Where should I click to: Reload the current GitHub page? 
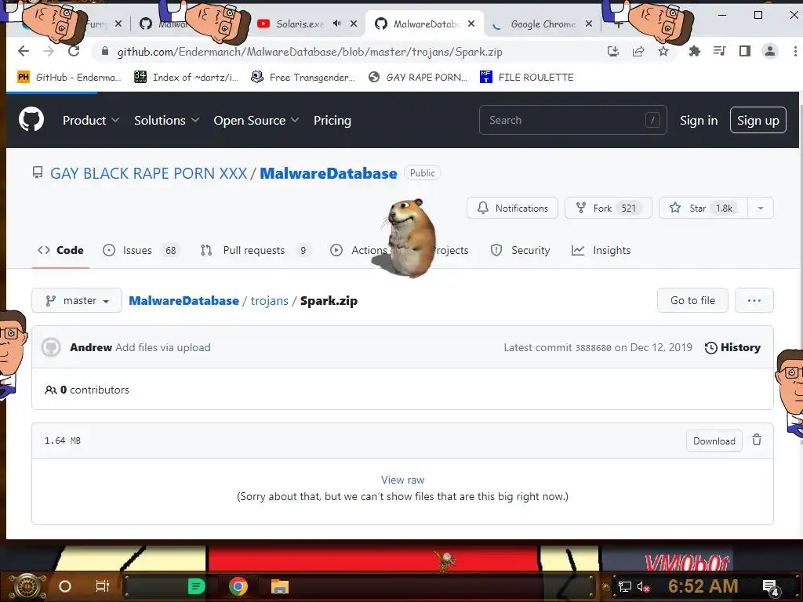click(x=74, y=51)
